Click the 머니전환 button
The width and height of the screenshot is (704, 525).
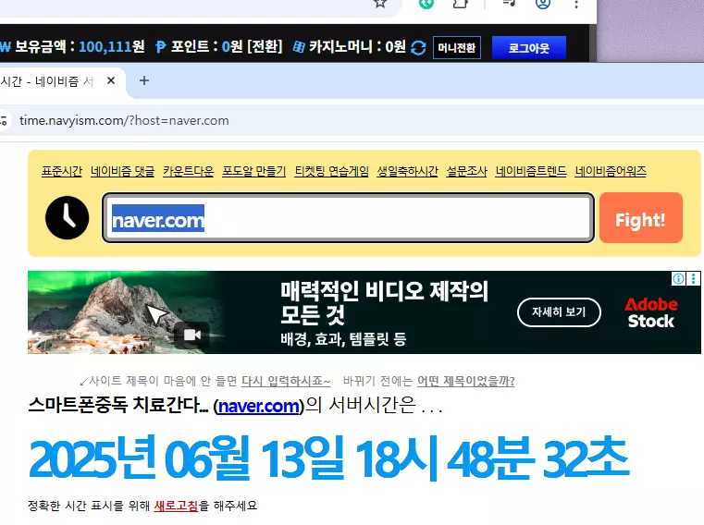click(x=457, y=47)
